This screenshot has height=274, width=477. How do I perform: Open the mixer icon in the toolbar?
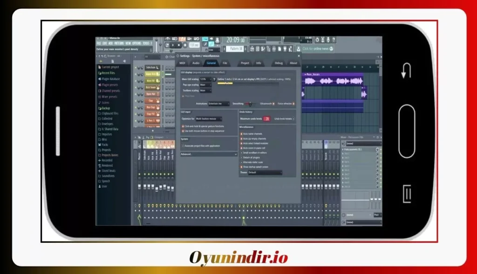274,49
